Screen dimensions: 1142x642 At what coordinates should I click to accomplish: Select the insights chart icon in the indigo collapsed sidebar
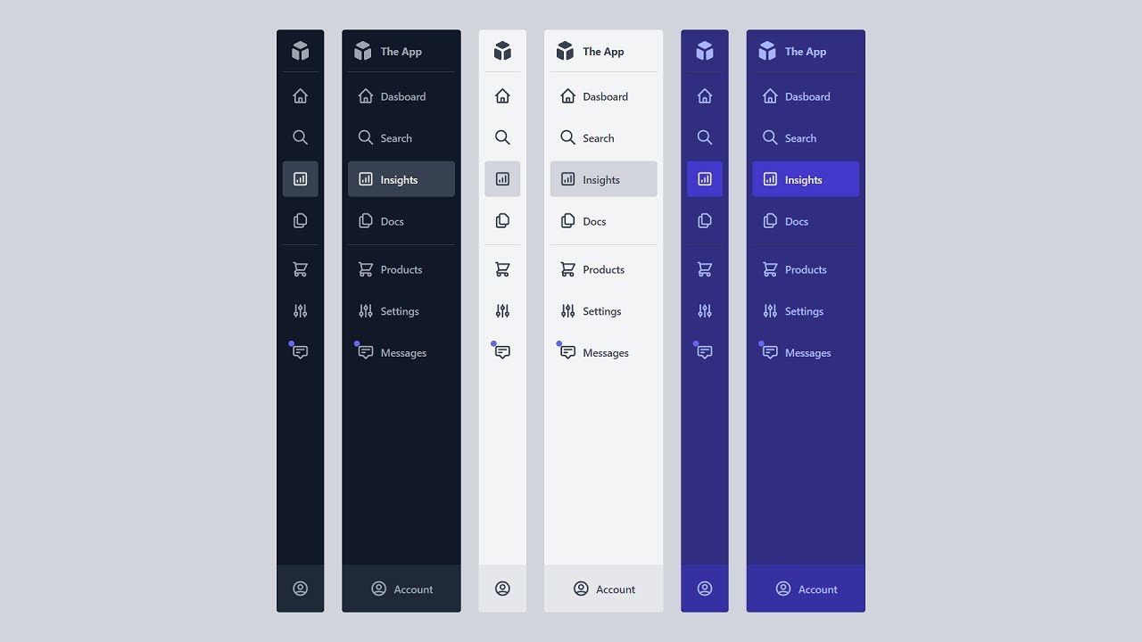[705, 179]
